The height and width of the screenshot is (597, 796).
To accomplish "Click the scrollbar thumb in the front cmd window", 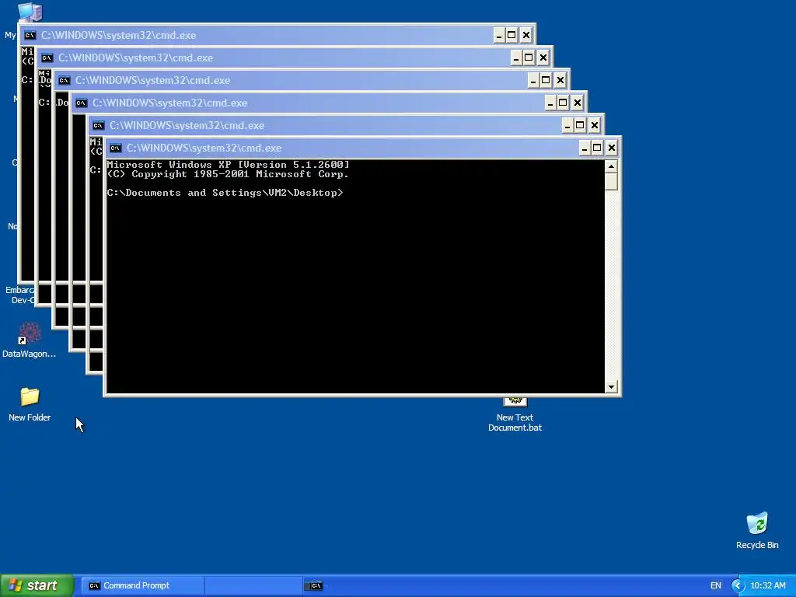I will click(611, 182).
